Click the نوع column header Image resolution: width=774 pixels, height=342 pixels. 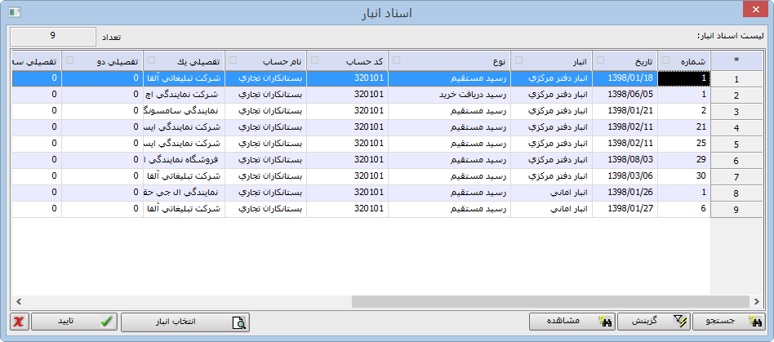(x=449, y=61)
